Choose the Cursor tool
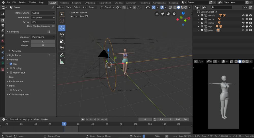254x138 pixels. [62, 21]
